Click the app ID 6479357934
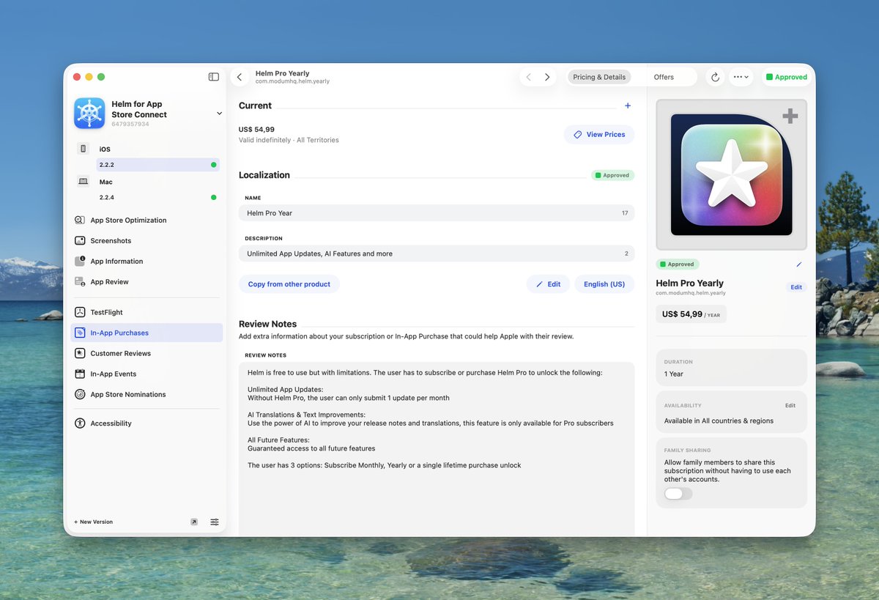879x600 pixels. coord(130,124)
